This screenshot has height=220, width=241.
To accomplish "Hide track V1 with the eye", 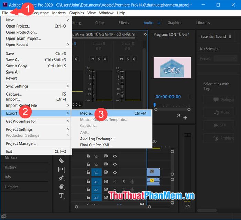I will [115, 172].
